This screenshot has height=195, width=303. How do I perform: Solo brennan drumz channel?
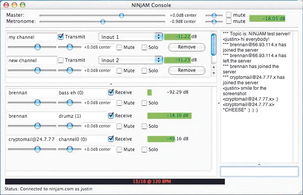point(144,126)
